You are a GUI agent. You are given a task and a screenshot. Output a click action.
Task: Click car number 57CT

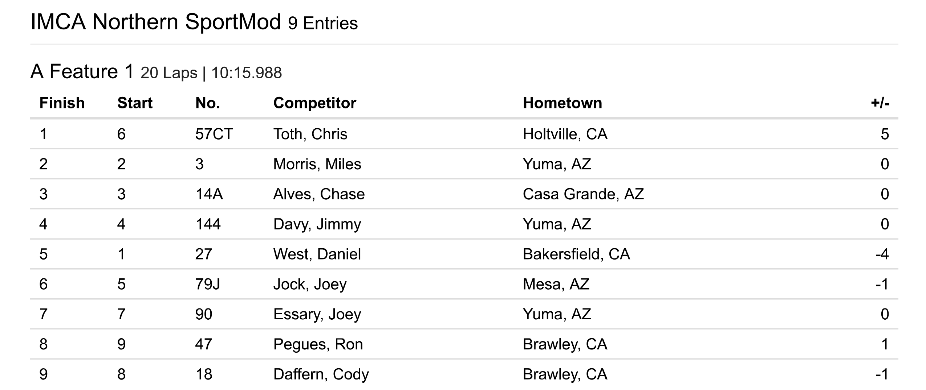pos(214,134)
